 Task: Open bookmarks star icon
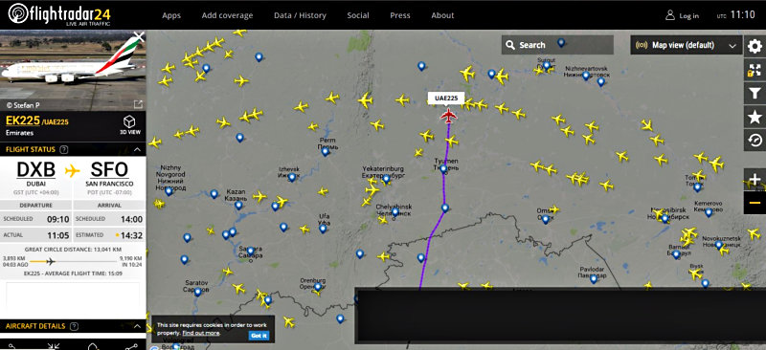(x=755, y=117)
